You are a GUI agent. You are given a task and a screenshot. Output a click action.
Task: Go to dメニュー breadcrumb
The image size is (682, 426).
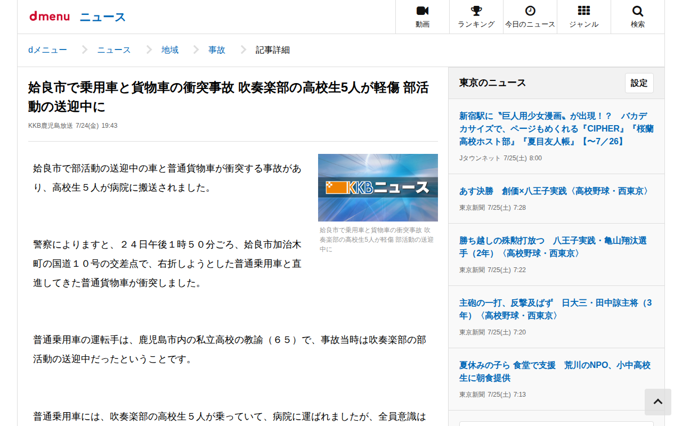[x=47, y=50]
